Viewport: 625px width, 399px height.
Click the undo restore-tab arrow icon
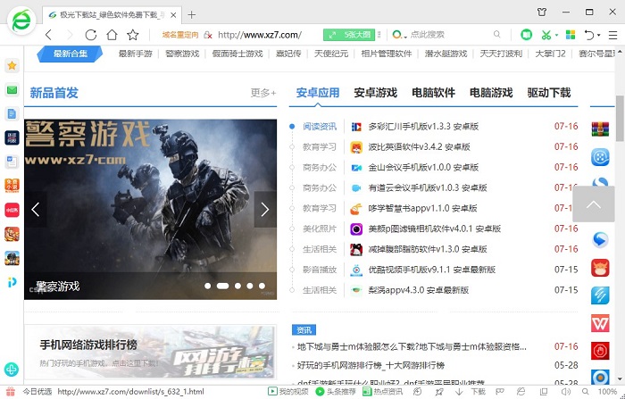[589, 35]
